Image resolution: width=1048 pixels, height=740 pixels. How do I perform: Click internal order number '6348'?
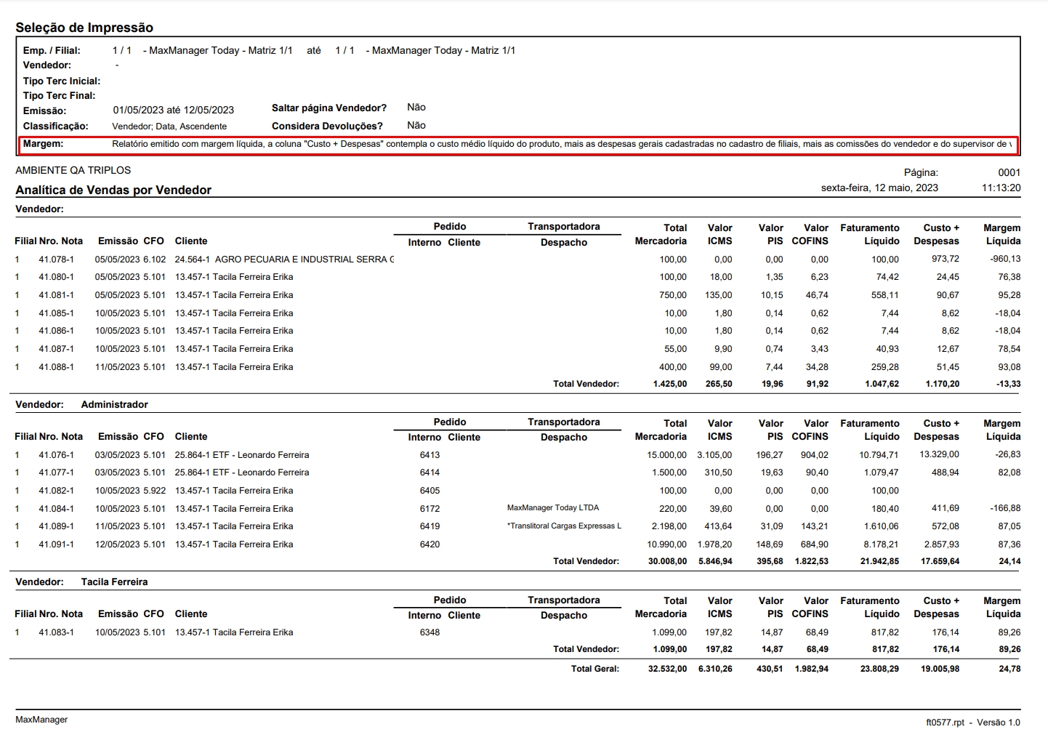tap(430, 632)
